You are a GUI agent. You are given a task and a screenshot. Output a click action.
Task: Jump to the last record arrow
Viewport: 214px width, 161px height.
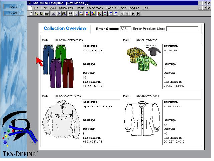coord(138,14)
